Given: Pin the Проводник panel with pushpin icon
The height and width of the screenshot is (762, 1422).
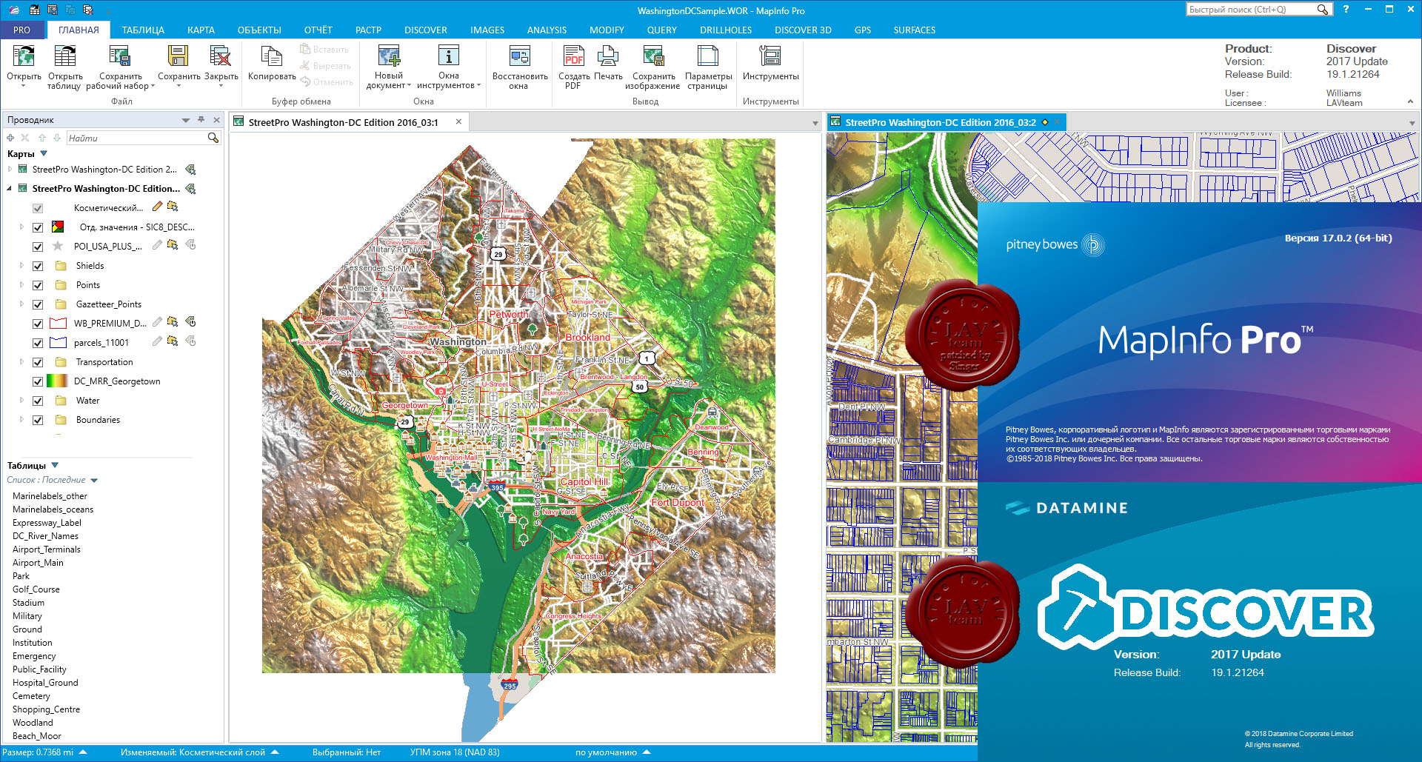Looking at the screenshot, I should (x=201, y=119).
